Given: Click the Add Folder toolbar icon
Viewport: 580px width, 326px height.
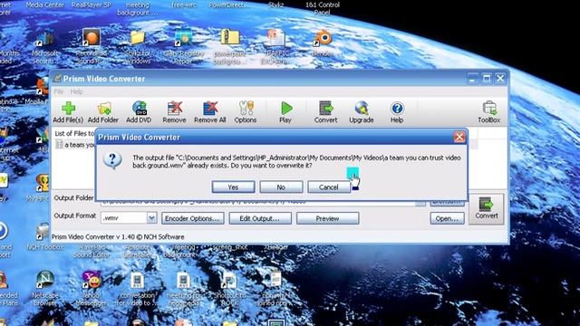Looking at the screenshot, I should coord(103,112).
